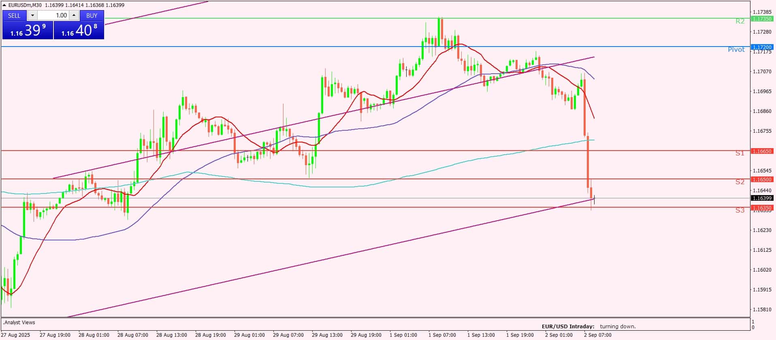The height and width of the screenshot is (340, 776).
Task: Click the 1.16860 price scale value
Action: click(x=762, y=111)
